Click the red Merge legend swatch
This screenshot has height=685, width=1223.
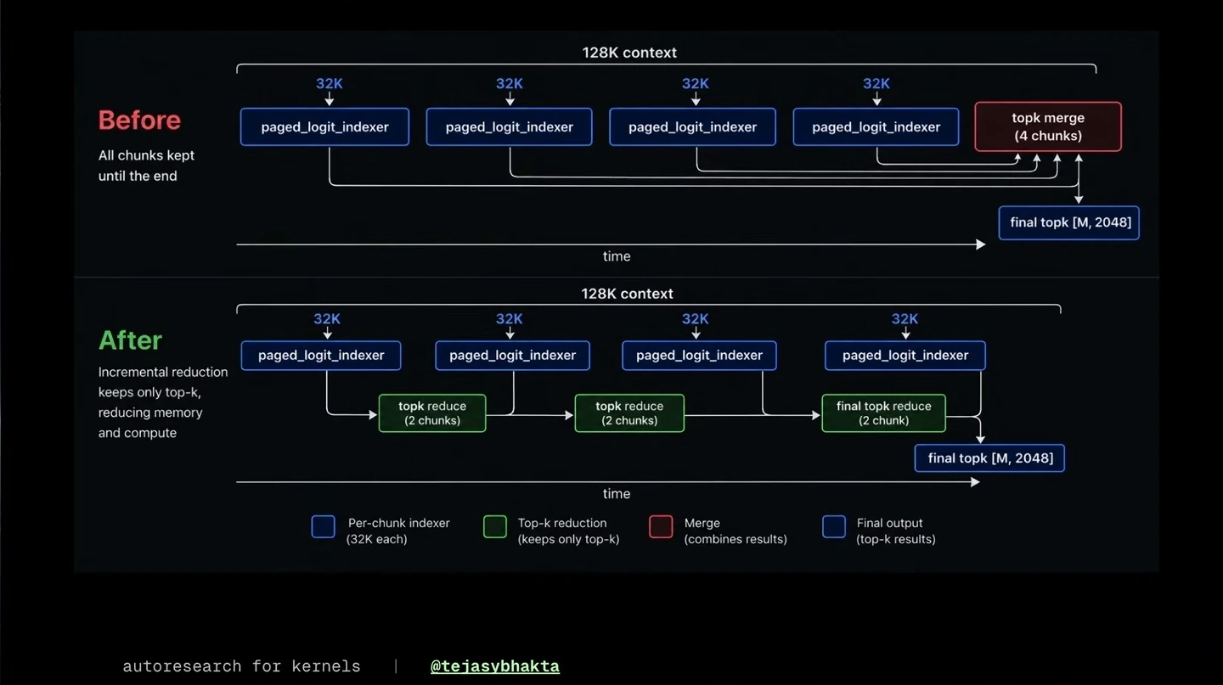pyautogui.click(x=661, y=527)
